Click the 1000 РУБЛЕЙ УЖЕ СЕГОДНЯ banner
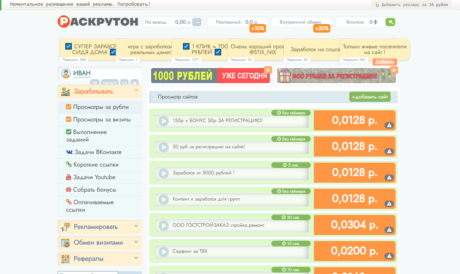Image resolution: width=460 pixels, height=274 pixels. point(210,76)
